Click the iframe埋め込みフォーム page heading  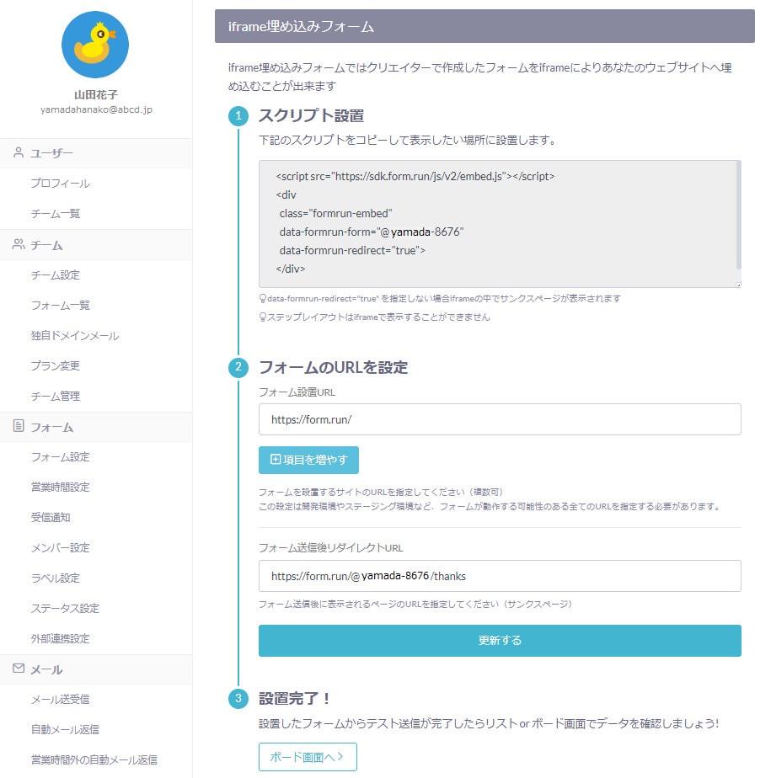(x=301, y=26)
